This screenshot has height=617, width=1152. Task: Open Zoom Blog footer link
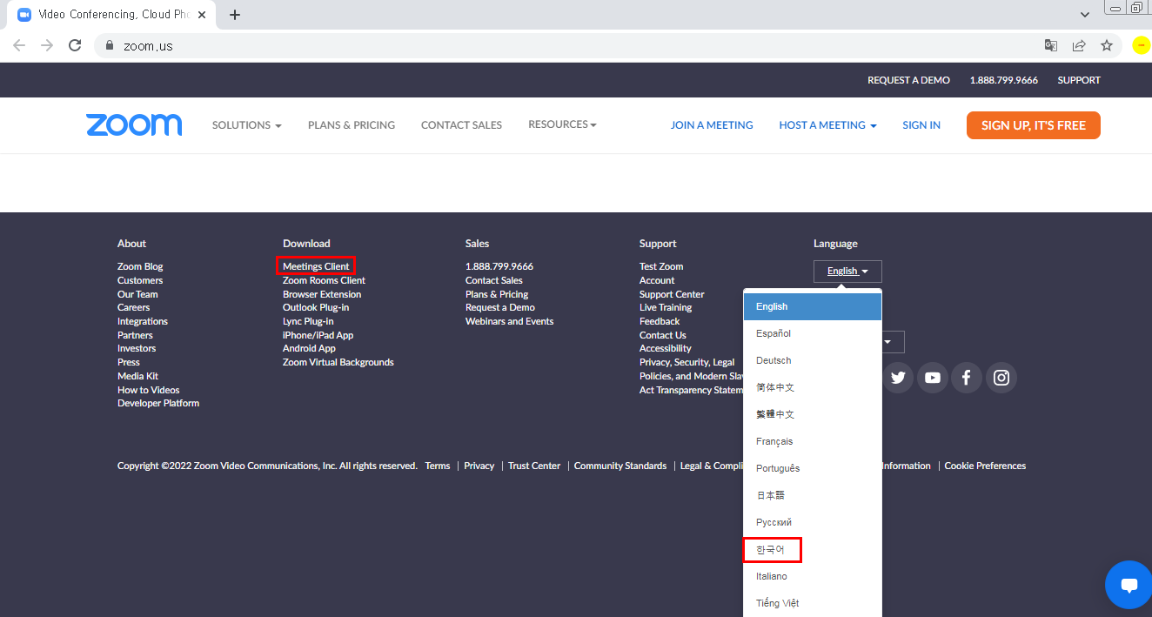coord(140,266)
